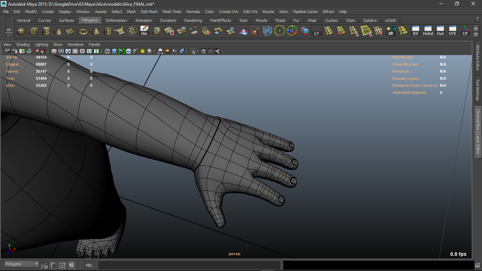This screenshot has height=271, width=482.
Task: Open the Edit Mesh menu
Action: (149, 12)
